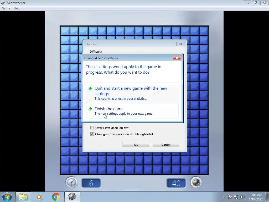Close the Options dialog with its X button
The width and height of the screenshot is (269, 202).
pos(180,44)
